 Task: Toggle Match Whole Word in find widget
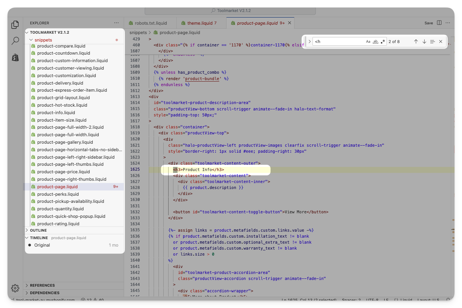[376, 42]
